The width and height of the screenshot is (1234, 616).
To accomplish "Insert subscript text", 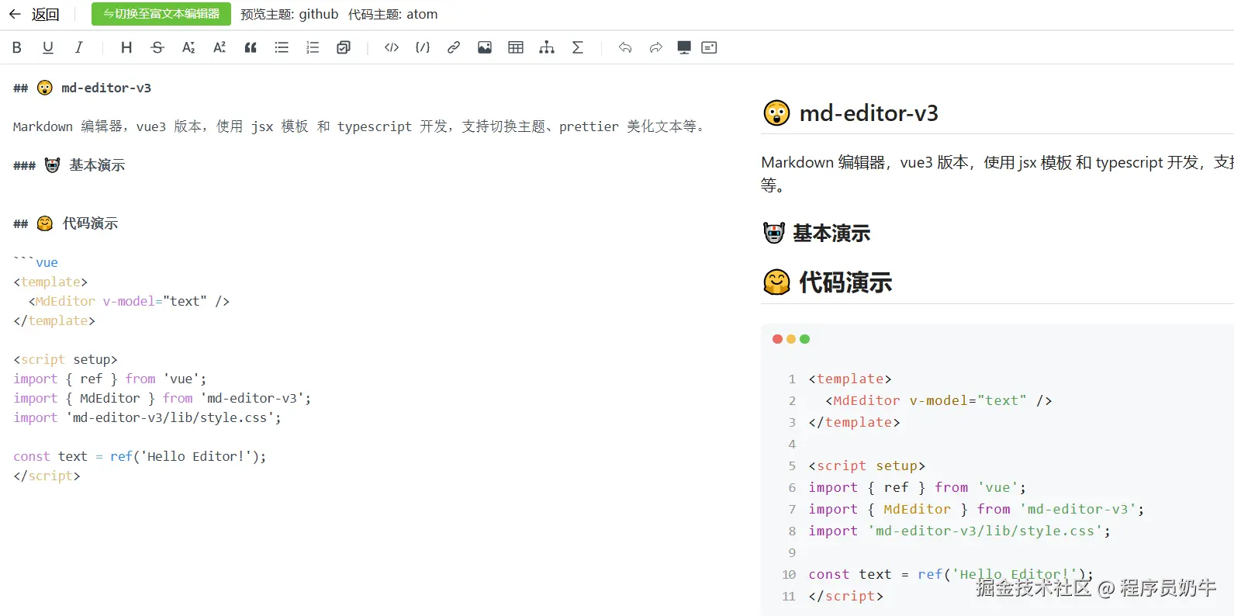I will [188, 47].
